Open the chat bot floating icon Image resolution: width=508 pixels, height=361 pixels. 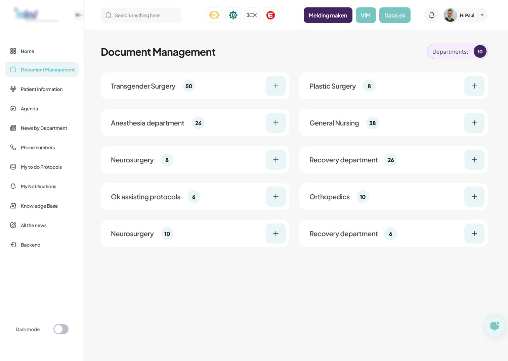pos(494,326)
